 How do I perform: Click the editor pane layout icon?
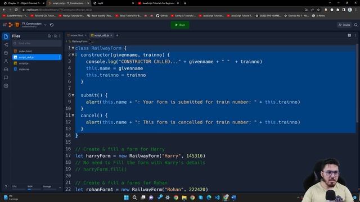349,35
